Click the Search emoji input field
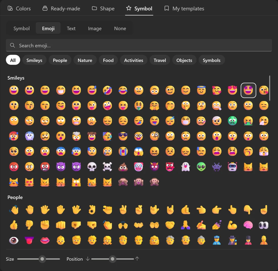This screenshot has width=278, height=271. coord(139,45)
